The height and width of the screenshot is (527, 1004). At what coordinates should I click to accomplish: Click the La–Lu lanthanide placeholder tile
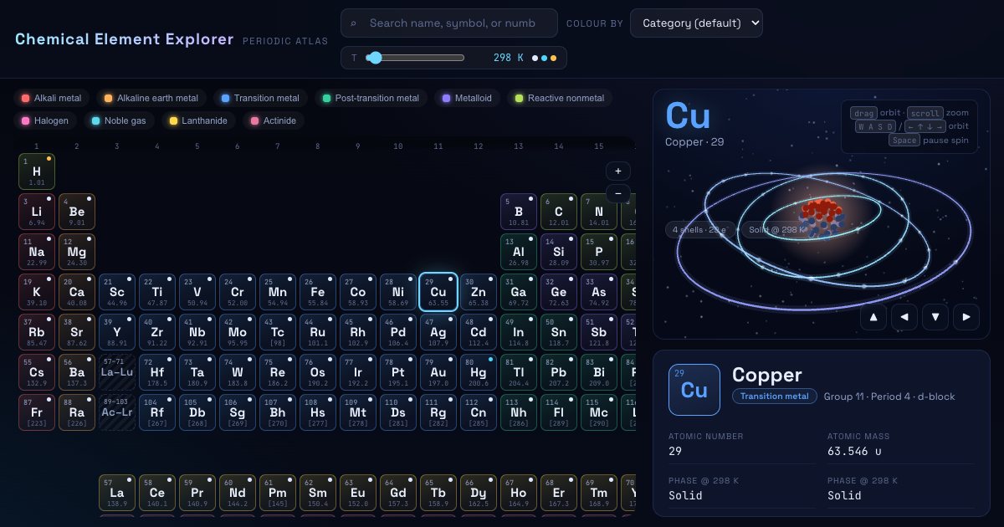[117, 372]
